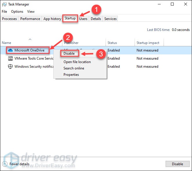The width and height of the screenshot is (192, 171).
Task: Switch to the Processes tab
Action: pos(10,19)
